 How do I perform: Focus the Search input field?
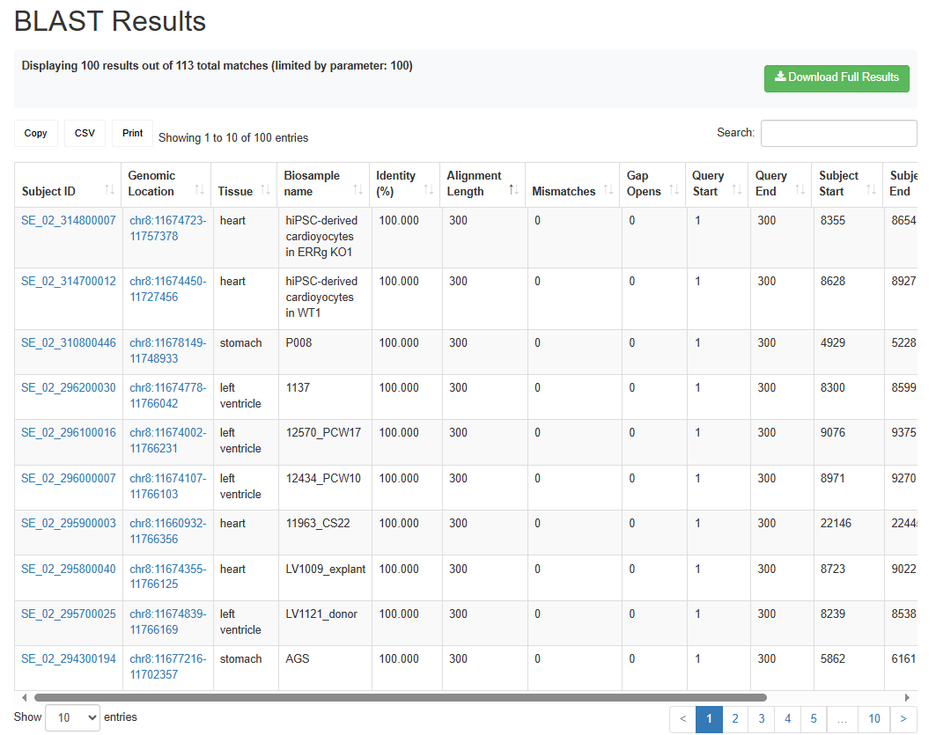tap(838, 133)
